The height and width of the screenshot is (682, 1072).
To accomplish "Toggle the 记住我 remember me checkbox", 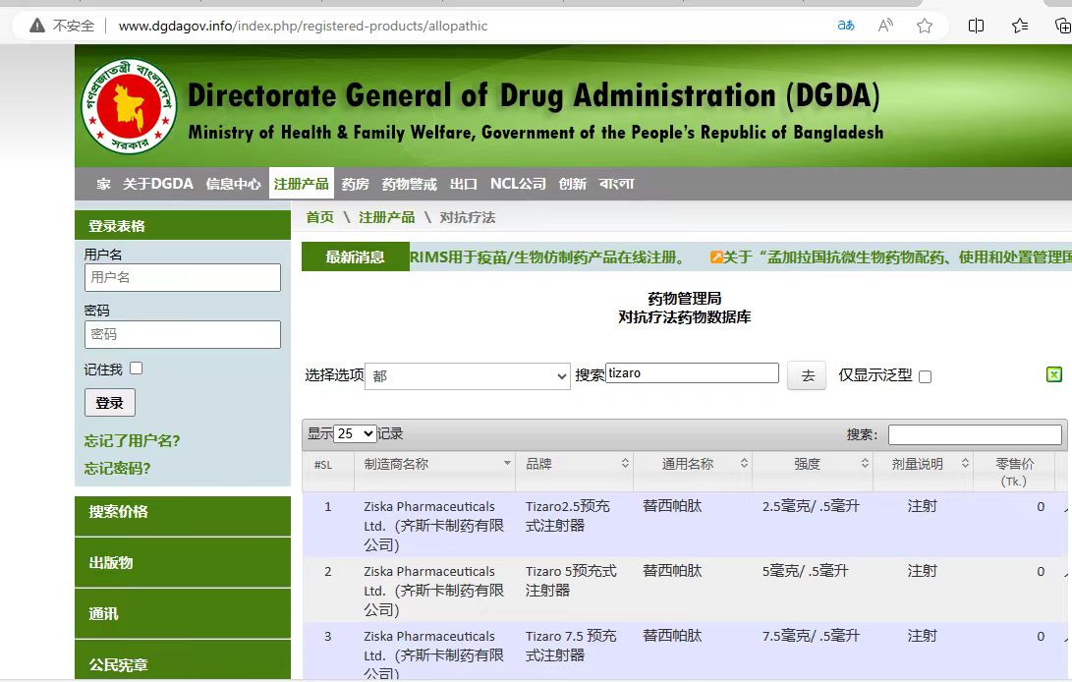I will pos(137,369).
